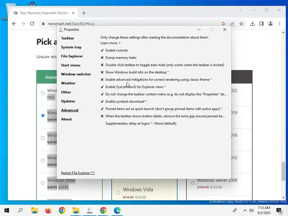The height and width of the screenshot is (216, 288).
Task: Open Chrome profile avatar icon
Action: pyautogui.click(x=271, y=24)
